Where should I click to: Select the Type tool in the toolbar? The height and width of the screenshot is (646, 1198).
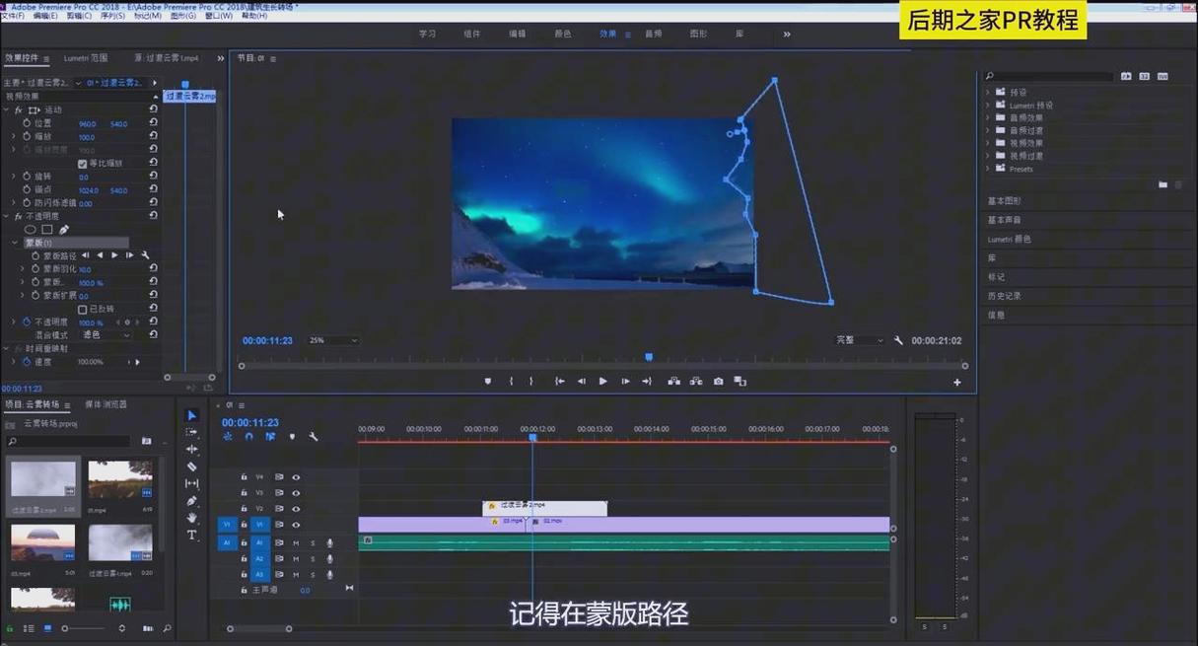click(192, 535)
